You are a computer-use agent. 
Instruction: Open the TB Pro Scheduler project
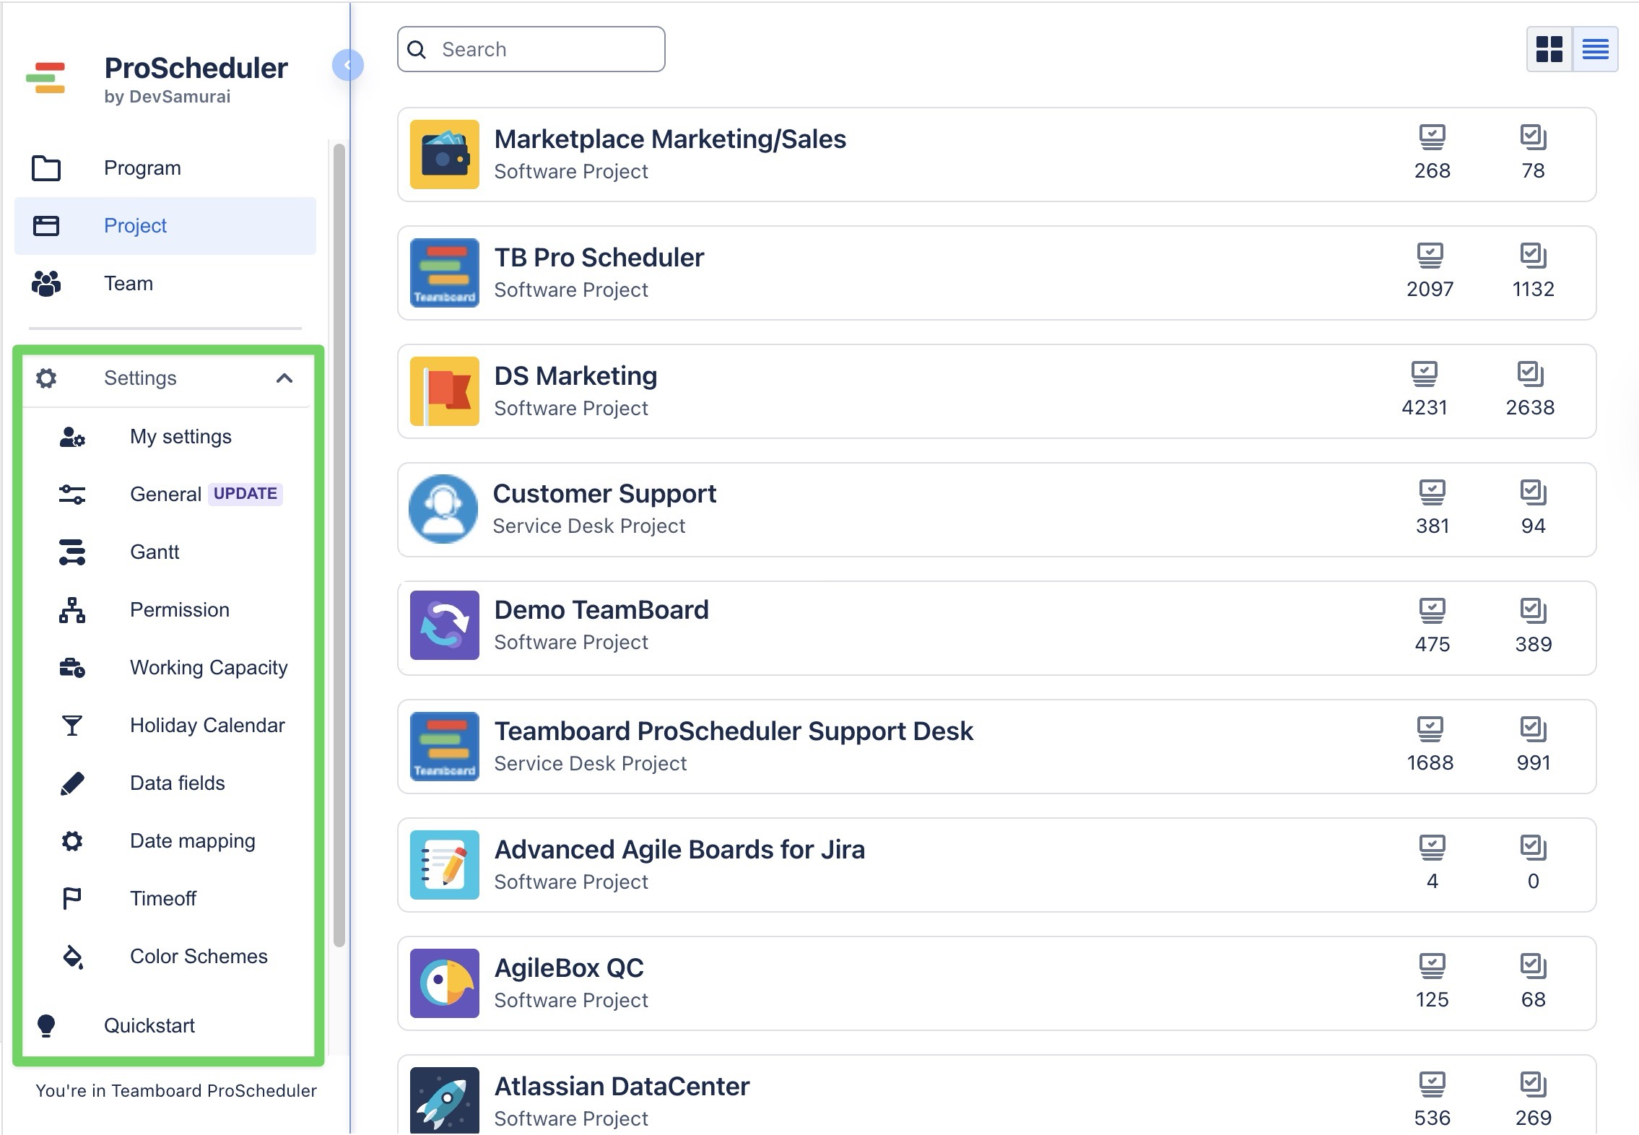pos(599,258)
